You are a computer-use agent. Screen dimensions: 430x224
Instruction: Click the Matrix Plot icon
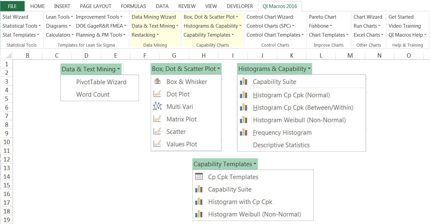pos(157,119)
